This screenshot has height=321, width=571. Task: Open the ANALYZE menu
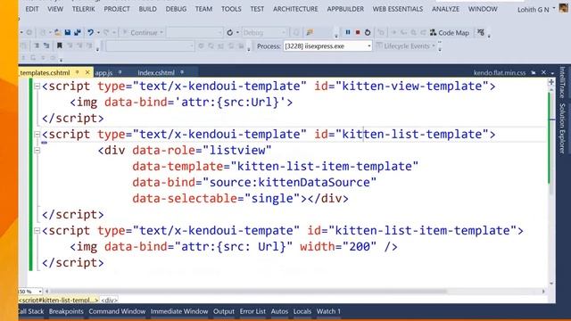[x=445, y=9]
